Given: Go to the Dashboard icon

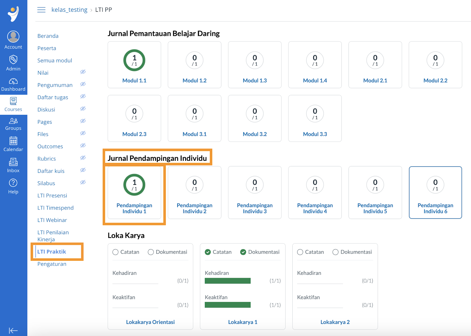Looking at the screenshot, I should [x=13, y=81].
